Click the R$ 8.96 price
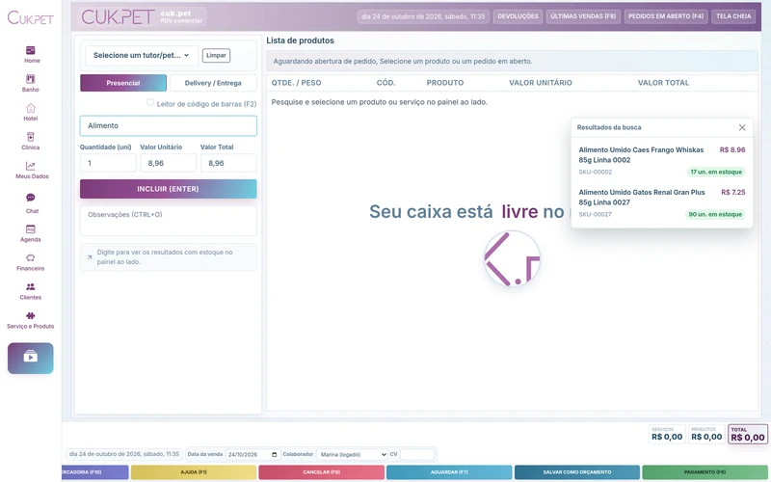This screenshot has height=482, width=771. (732, 150)
